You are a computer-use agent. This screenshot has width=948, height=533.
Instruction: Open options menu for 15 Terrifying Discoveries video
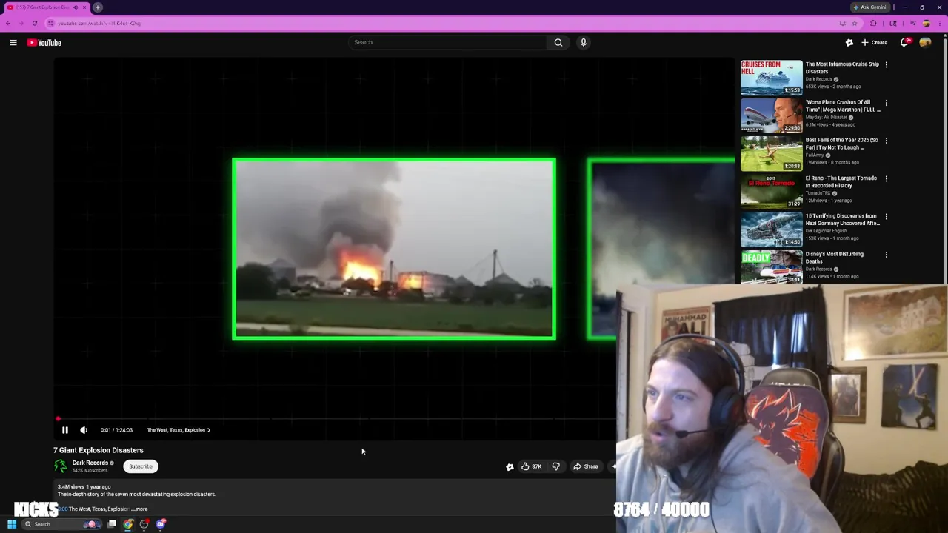tap(886, 217)
